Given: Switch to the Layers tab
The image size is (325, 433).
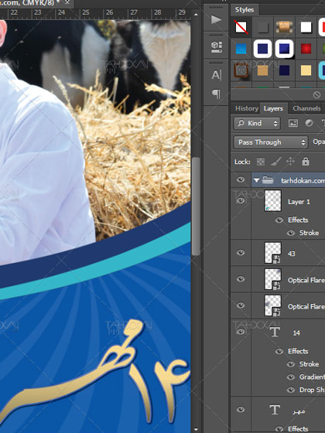Looking at the screenshot, I should point(273,108).
